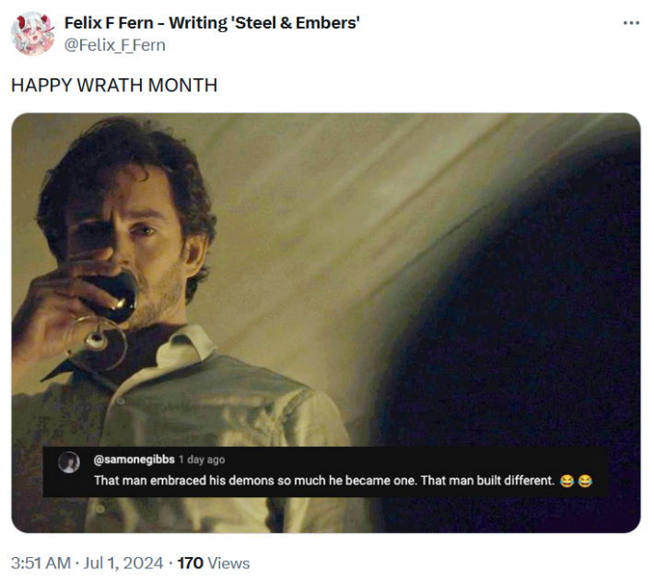Click the 'That man built different' sentence

pyautogui.click(x=487, y=481)
